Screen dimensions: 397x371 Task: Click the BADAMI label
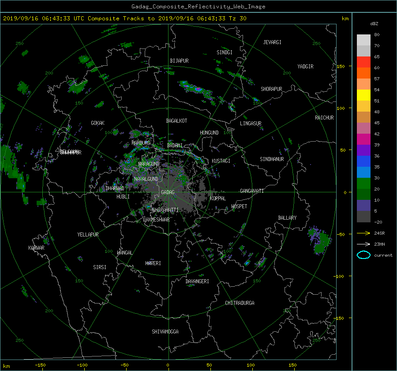[175, 146]
